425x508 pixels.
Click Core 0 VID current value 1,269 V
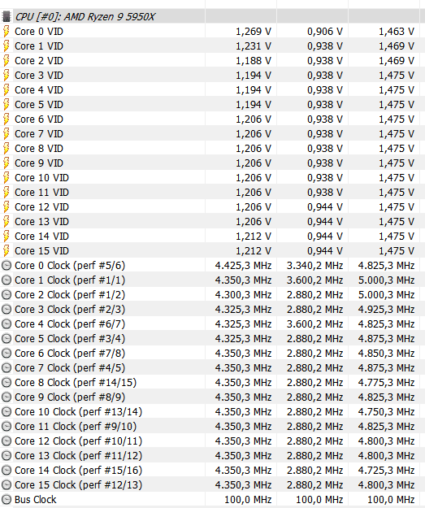tap(254, 32)
